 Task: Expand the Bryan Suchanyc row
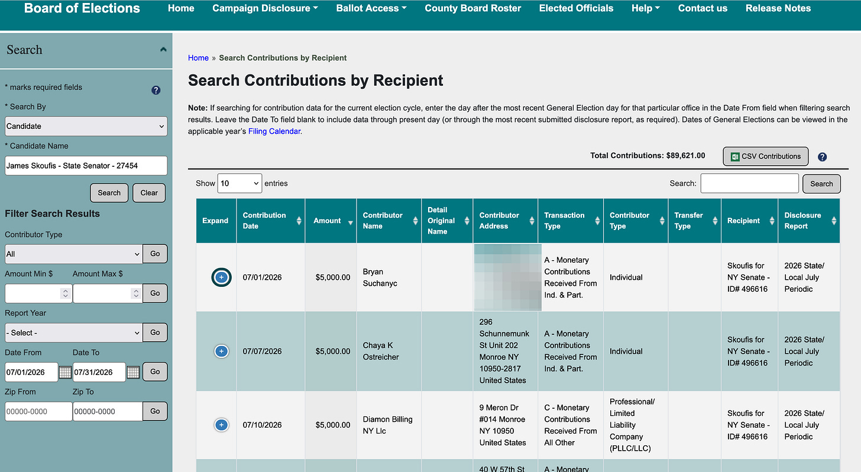[x=221, y=277]
